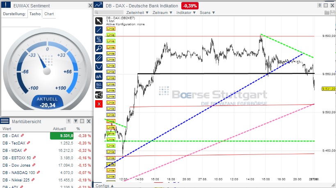Click the -0,19 % Nikkei change value
The image size is (336, 188).
(84, 180)
